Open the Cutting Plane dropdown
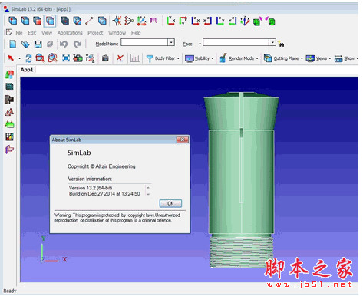 pyautogui.click(x=283, y=58)
